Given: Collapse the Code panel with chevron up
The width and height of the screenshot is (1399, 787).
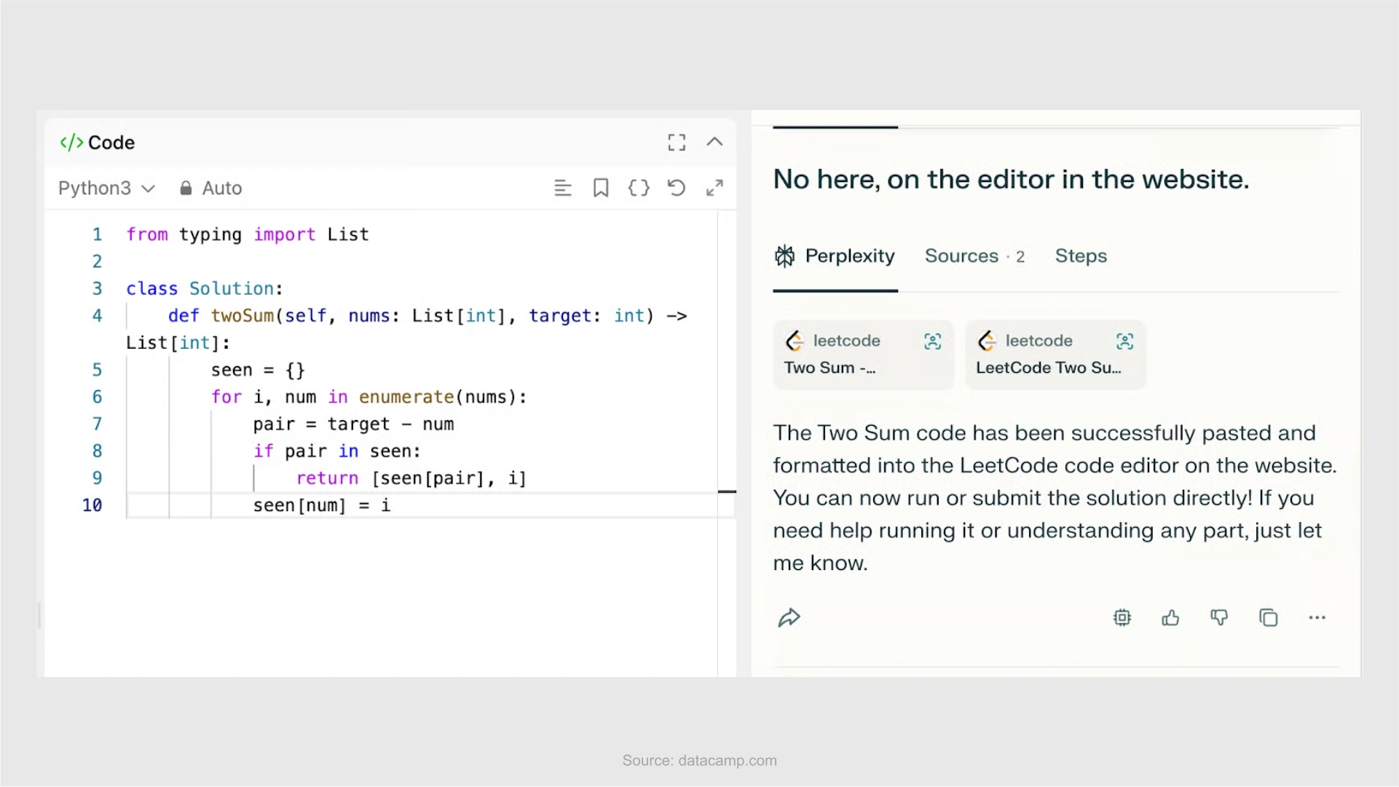Looking at the screenshot, I should click(714, 142).
